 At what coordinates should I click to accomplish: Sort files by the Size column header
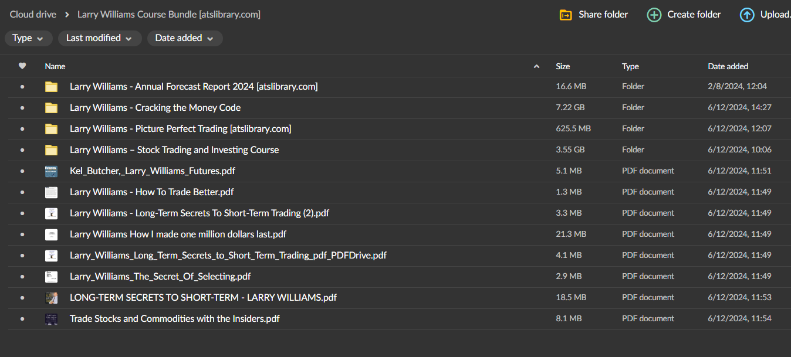(563, 66)
